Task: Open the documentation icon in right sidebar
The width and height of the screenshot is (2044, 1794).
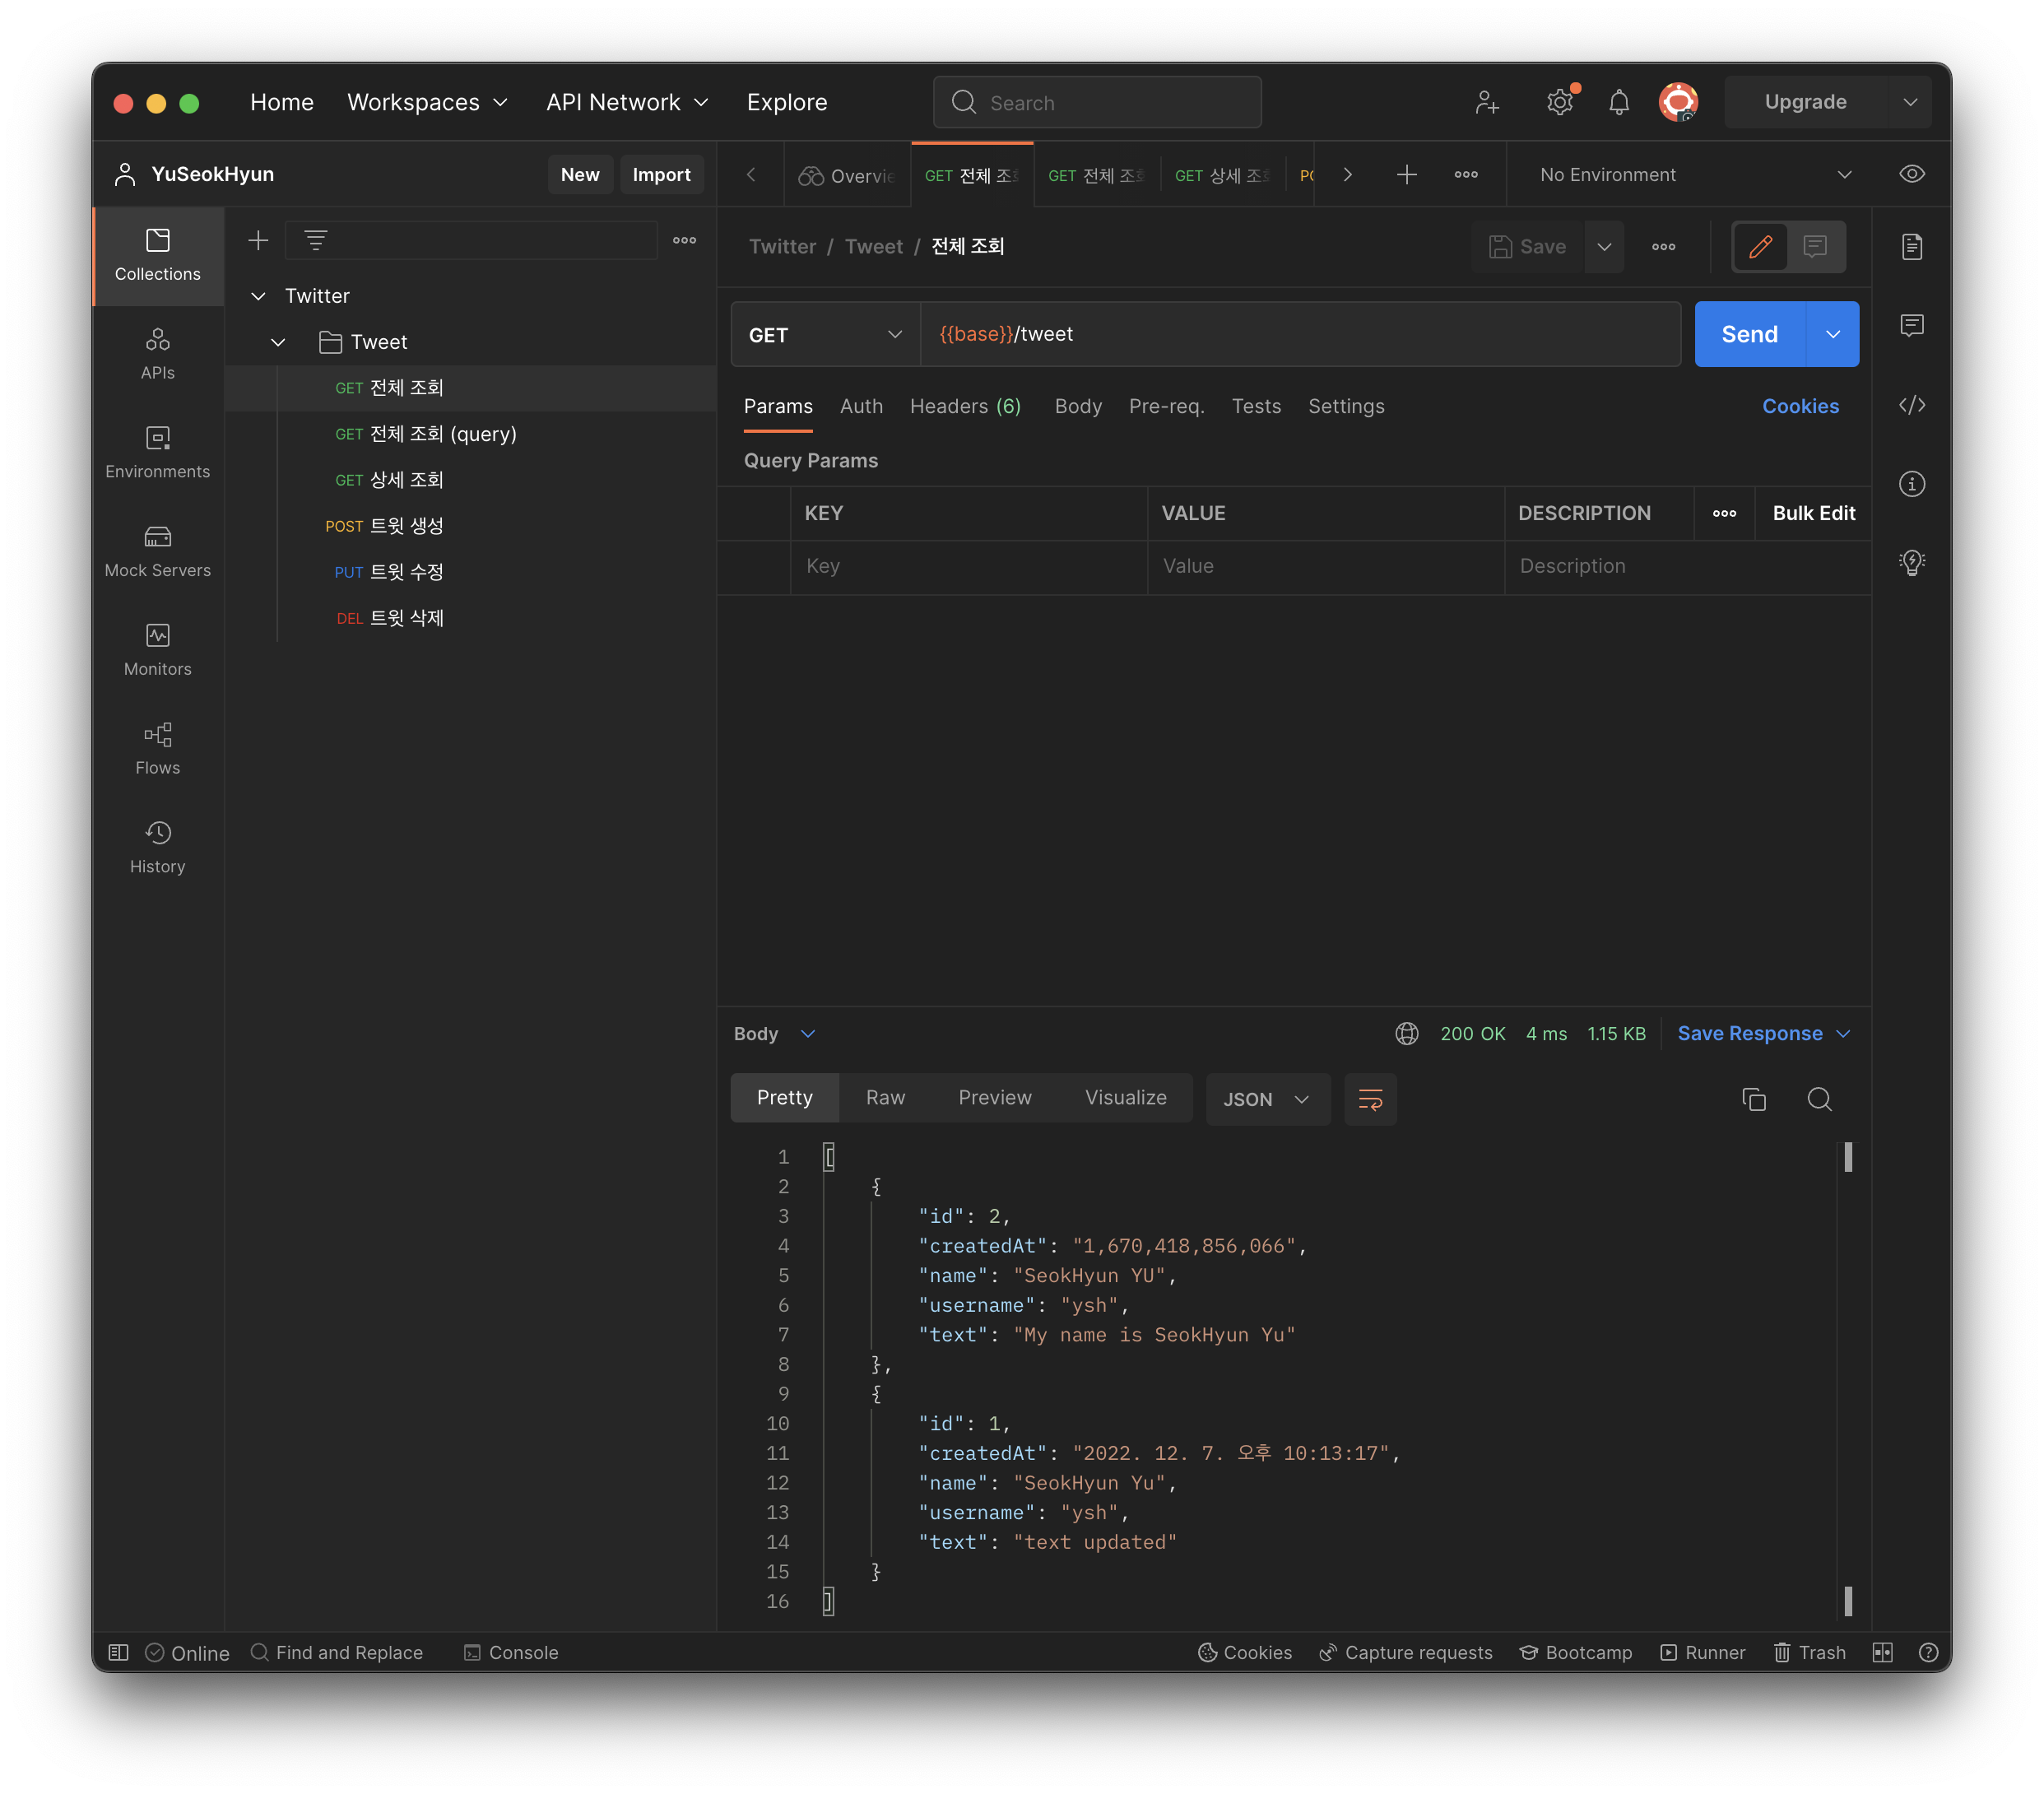Action: pos(1911,246)
